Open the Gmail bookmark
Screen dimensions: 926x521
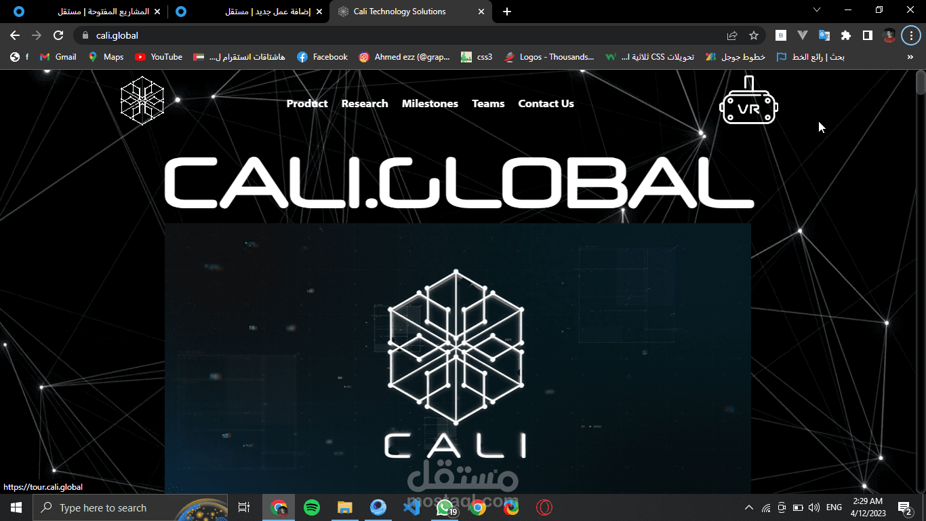click(58, 57)
